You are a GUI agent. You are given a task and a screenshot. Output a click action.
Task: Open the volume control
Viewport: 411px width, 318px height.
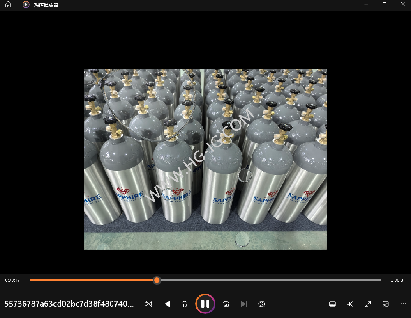350,304
